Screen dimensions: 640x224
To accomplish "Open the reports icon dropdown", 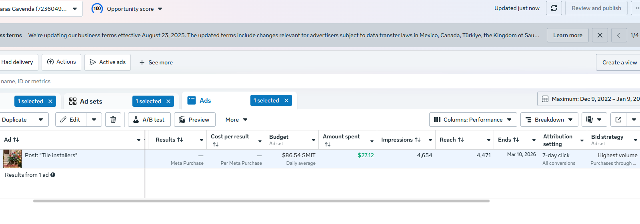I will pos(594,120).
